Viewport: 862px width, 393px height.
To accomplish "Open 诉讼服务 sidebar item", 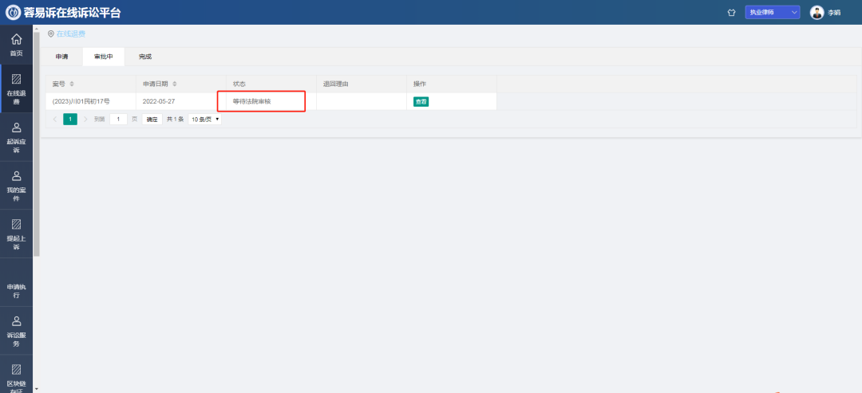I will pyautogui.click(x=17, y=331).
